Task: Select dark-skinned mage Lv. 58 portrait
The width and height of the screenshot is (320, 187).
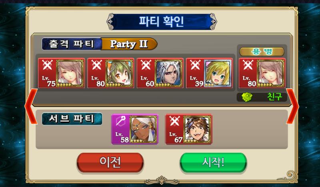Action: pyautogui.click(x=144, y=129)
